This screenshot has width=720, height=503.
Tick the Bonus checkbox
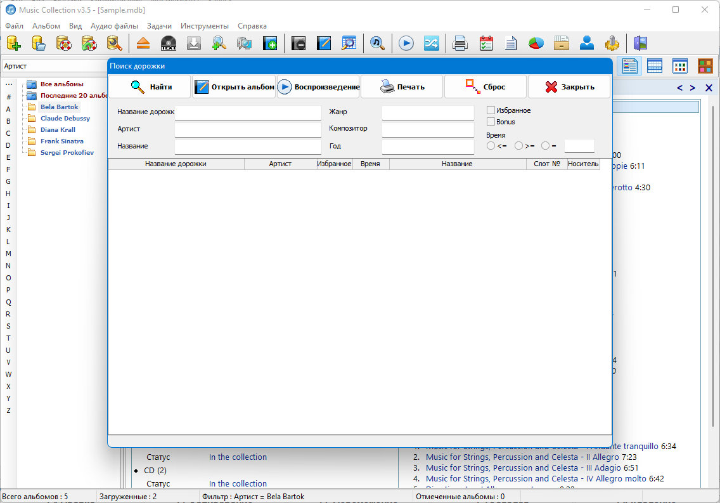coord(491,122)
